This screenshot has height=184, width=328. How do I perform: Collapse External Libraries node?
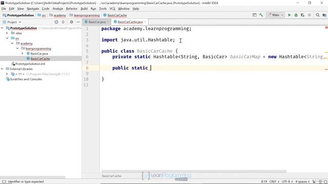click(x=2, y=69)
